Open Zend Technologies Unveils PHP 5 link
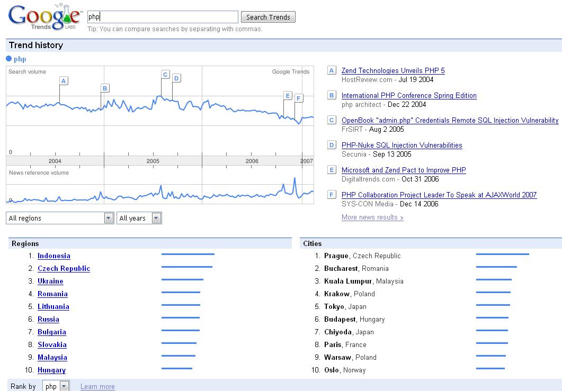This screenshot has height=391, width=562. [x=393, y=70]
